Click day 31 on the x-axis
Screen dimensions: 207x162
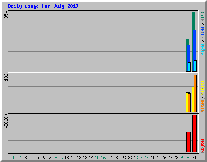coord(194,158)
